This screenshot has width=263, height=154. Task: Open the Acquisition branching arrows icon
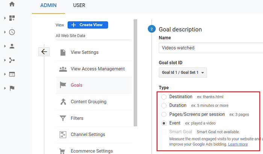click(12, 60)
